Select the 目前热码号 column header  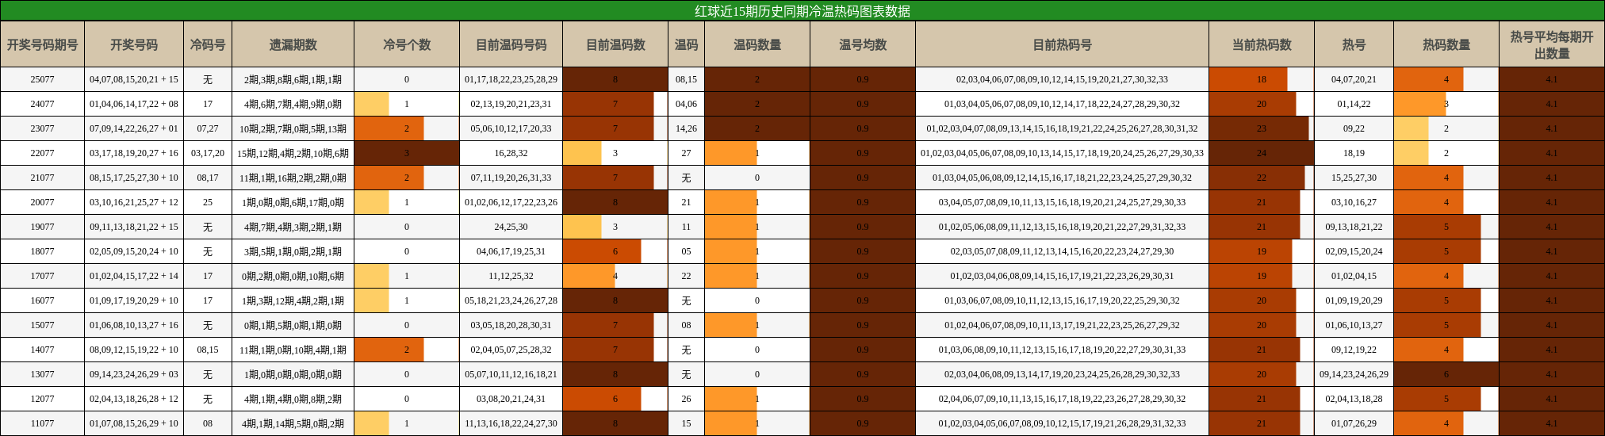[1062, 45]
